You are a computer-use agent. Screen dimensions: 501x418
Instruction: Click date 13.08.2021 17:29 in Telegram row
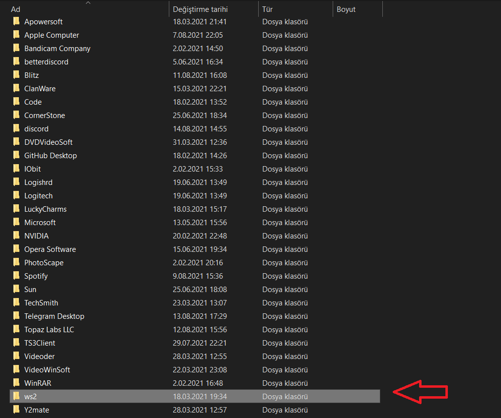point(200,316)
